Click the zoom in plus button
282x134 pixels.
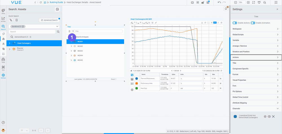click(248, 3)
